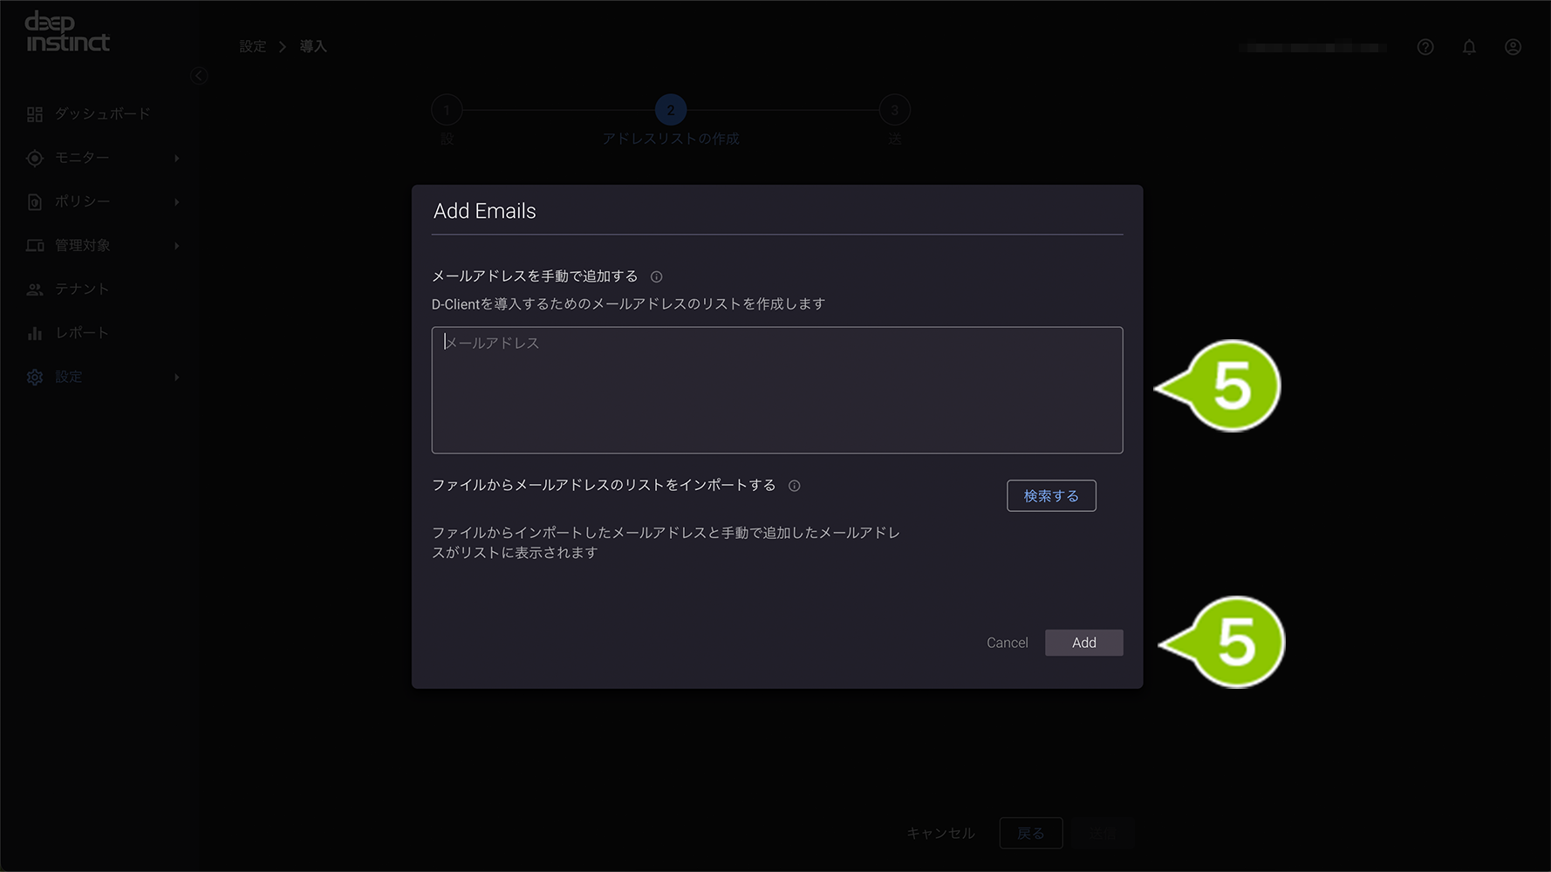The image size is (1551, 872).
Task: Expand the 設定 submenu arrow
Action: click(x=177, y=377)
